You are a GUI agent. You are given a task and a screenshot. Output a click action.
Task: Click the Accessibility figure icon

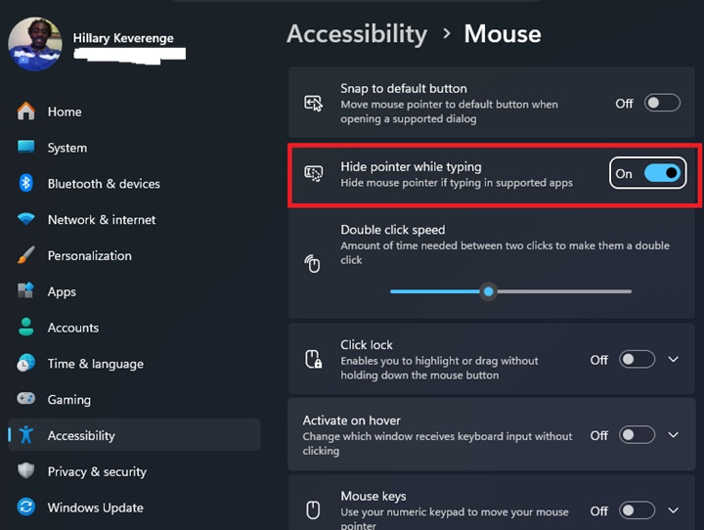(26, 435)
